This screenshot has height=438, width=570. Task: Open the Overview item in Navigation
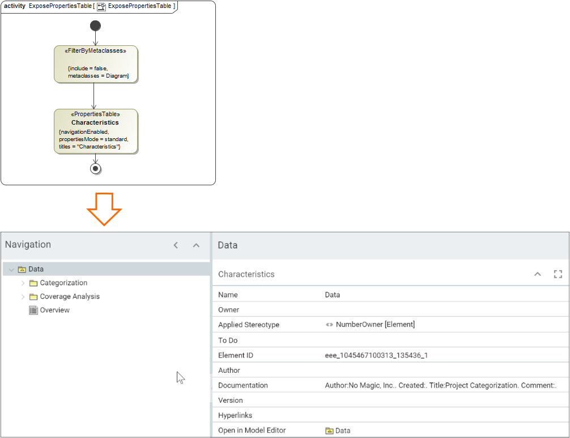(54, 310)
